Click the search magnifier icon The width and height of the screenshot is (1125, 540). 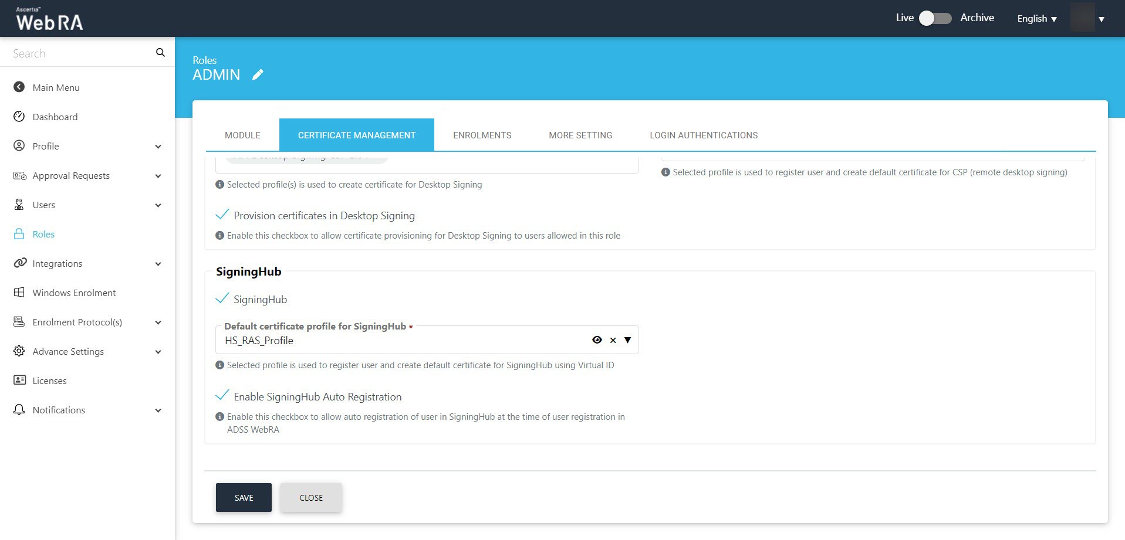pyautogui.click(x=160, y=53)
